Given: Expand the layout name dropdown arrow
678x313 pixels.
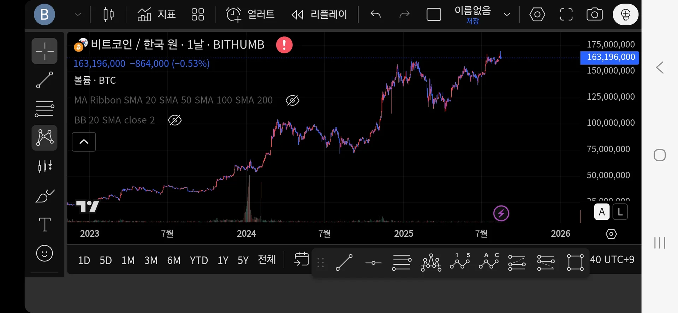Looking at the screenshot, I should [x=507, y=14].
